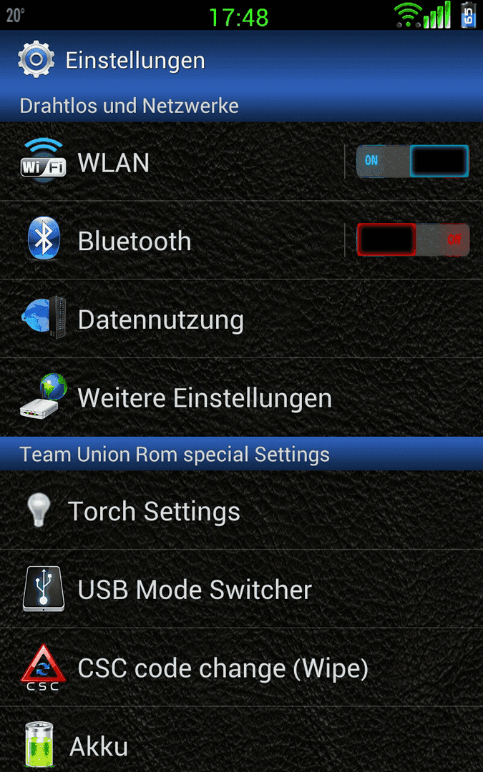Viewport: 483px width, 772px height.
Task: Tap the red triangle CSC icon
Action: 43,668
